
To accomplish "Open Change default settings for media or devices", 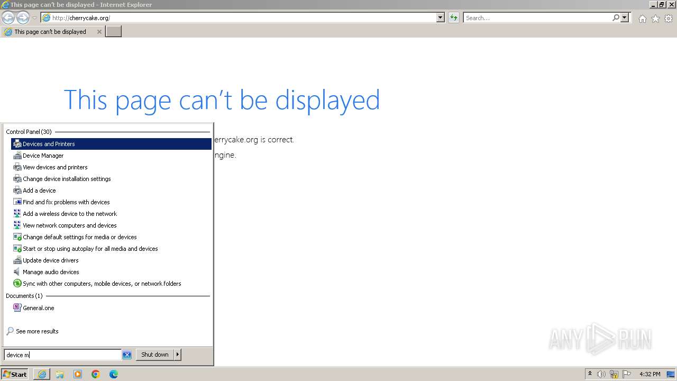I will [111, 237].
